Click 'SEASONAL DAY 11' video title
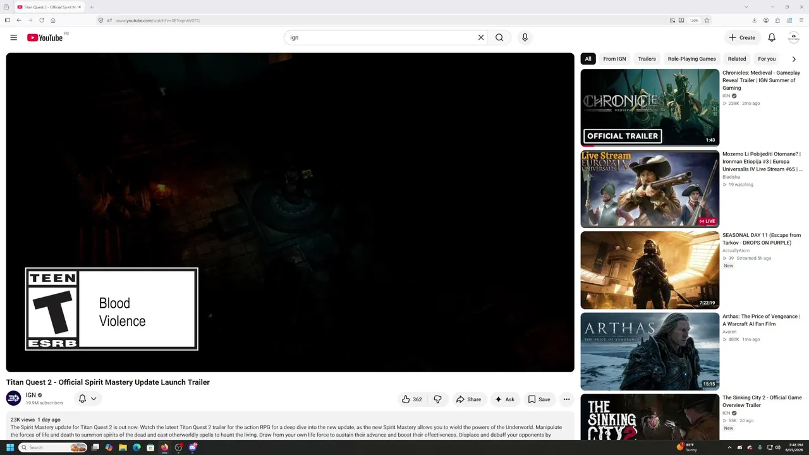 click(x=762, y=239)
